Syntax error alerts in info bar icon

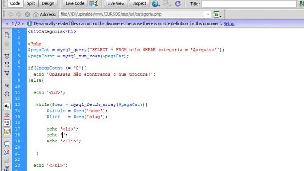pyautogui.click(x=7, y=132)
